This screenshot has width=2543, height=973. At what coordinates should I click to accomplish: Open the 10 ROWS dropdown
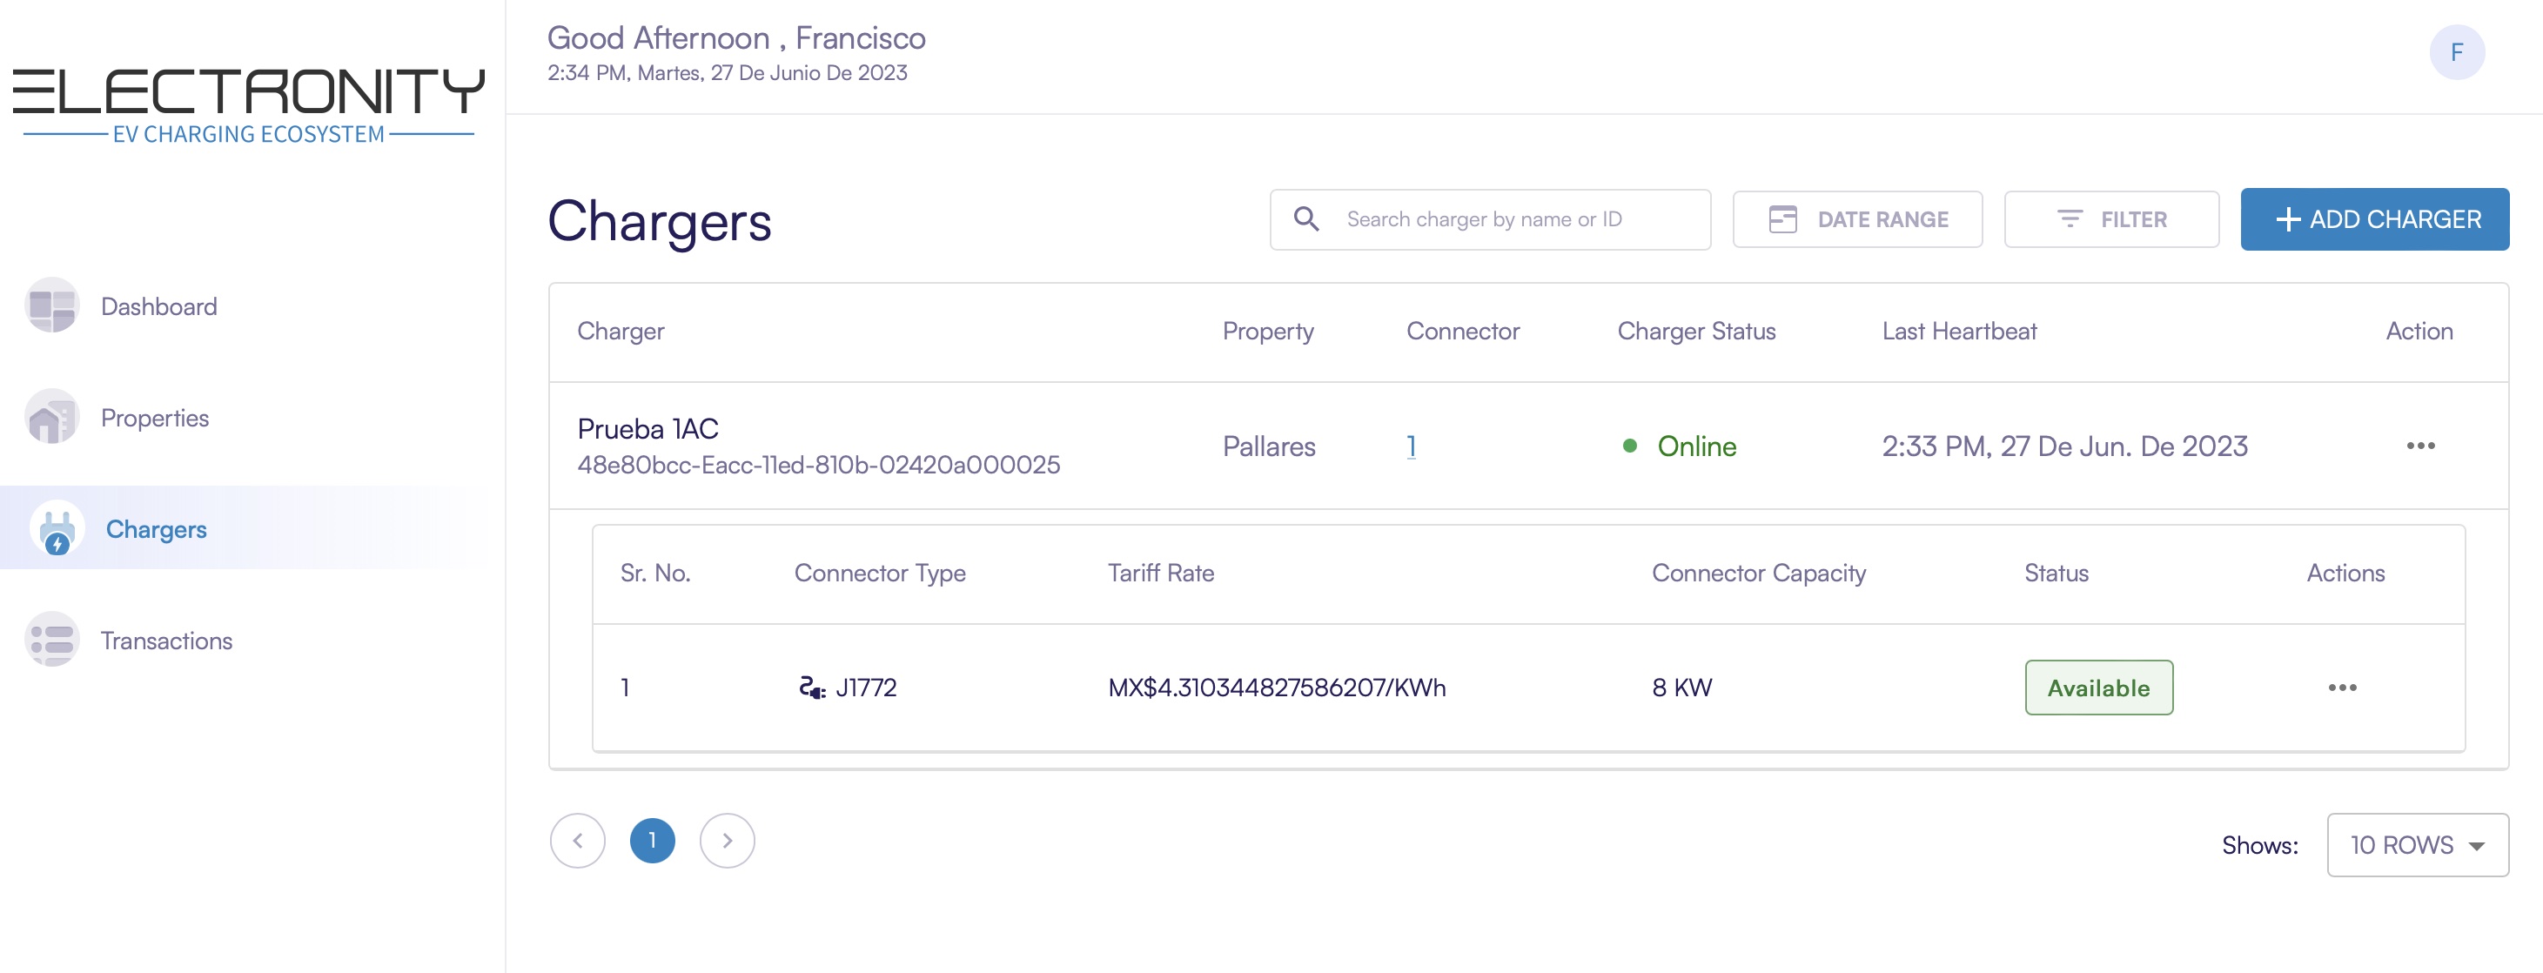click(x=2417, y=845)
